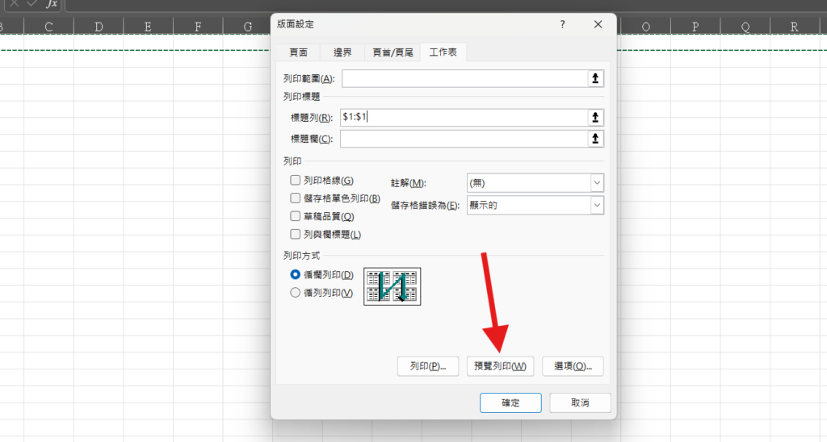
Task: Select 循欄列印 radio button
Action: pos(296,275)
